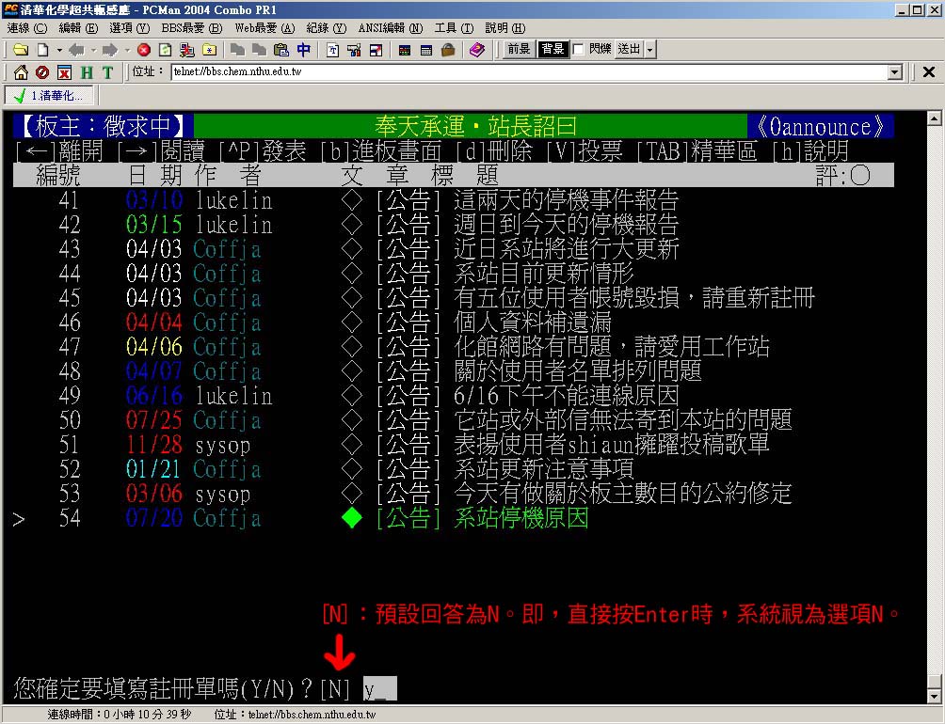This screenshot has width=945, height=724.
Task: Click the green reconnect refresh icon
Action: 165,50
